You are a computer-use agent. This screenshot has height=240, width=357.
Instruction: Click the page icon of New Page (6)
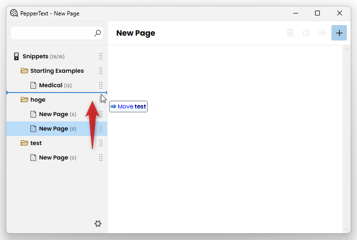33,114
